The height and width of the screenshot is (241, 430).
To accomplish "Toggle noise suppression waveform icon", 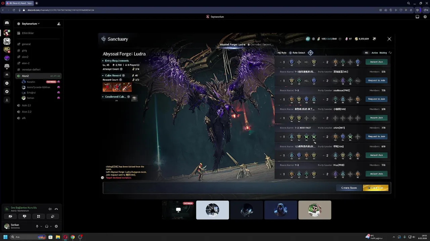I will point(50,209).
